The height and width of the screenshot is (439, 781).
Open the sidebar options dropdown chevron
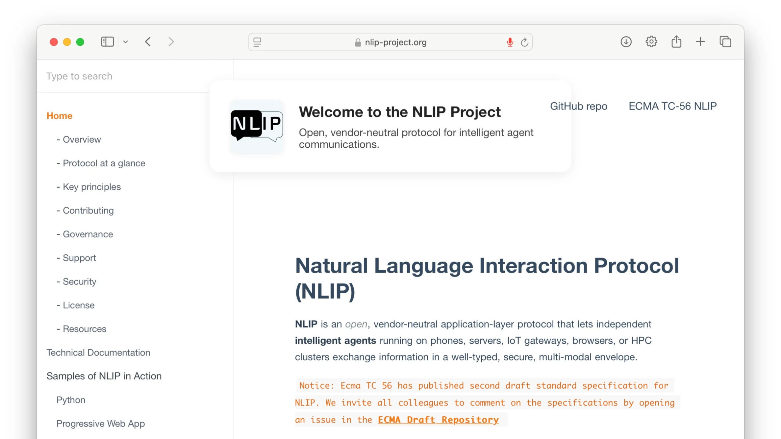point(126,42)
